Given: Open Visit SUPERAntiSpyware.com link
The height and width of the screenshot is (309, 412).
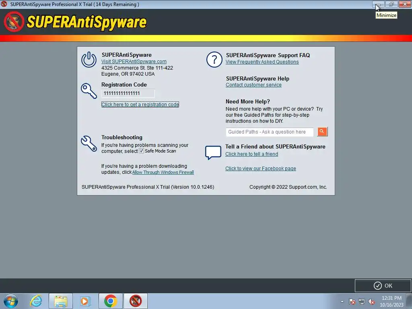Looking at the screenshot, I should point(134,61).
